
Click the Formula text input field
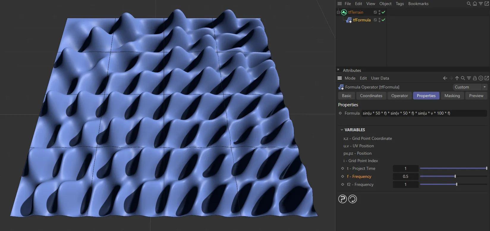click(424, 113)
